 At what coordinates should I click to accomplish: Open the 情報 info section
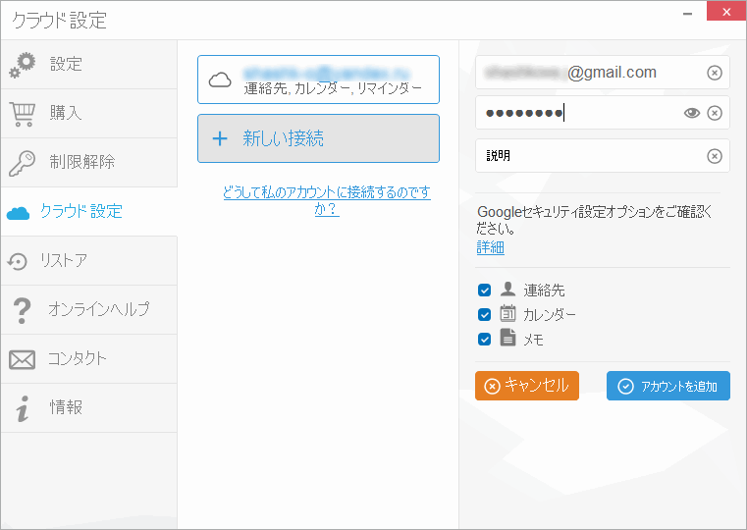(89, 407)
